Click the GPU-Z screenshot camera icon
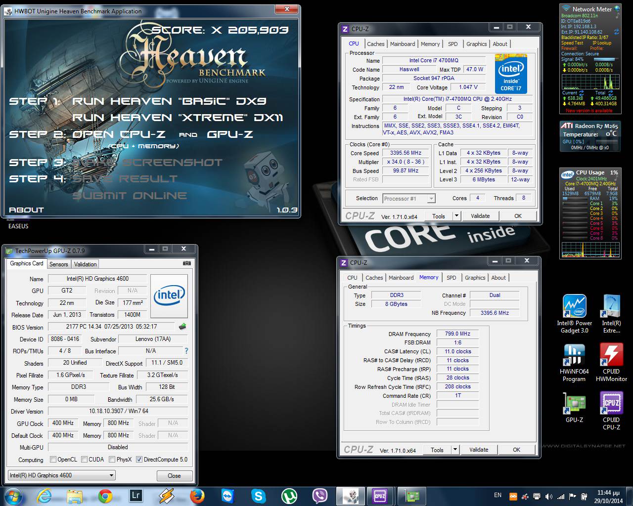Image resolution: width=633 pixels, height=506 pixels. (x=186, y=263)
